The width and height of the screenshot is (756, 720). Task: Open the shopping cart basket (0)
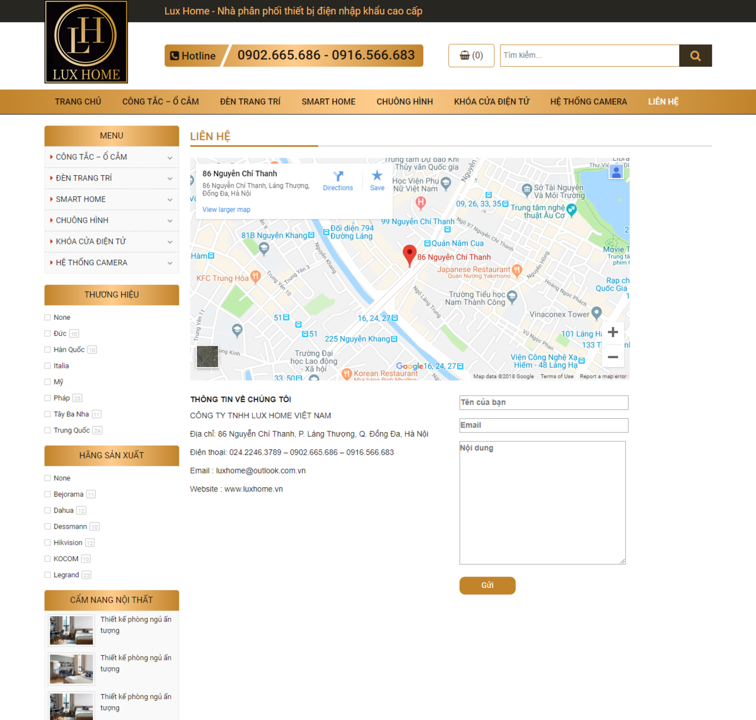[471, 55]
